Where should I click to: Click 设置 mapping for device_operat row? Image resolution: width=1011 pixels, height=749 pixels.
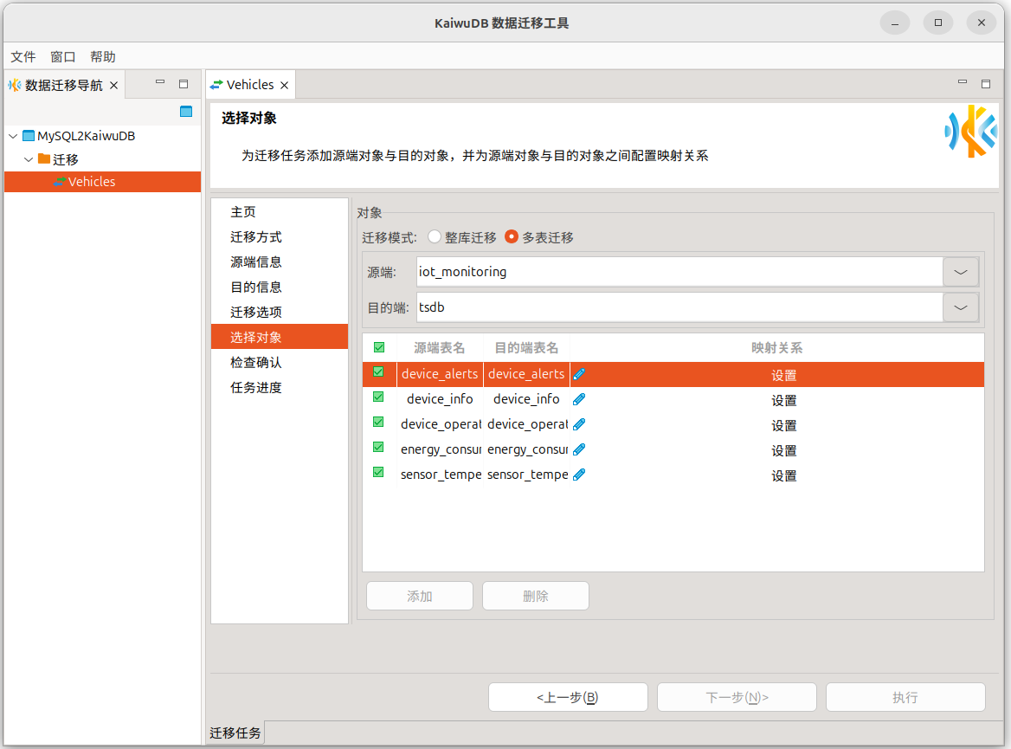pyautogui.click(x=783, y=425)
